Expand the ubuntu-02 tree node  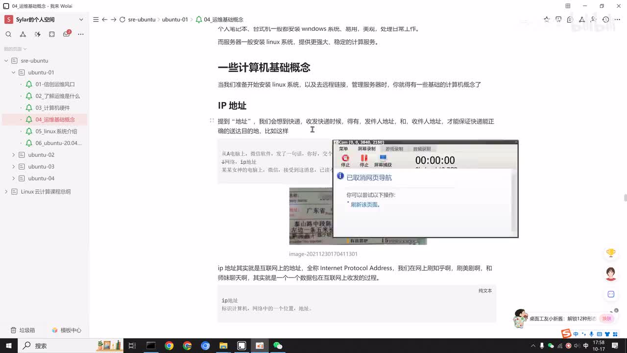coord(14,155)
